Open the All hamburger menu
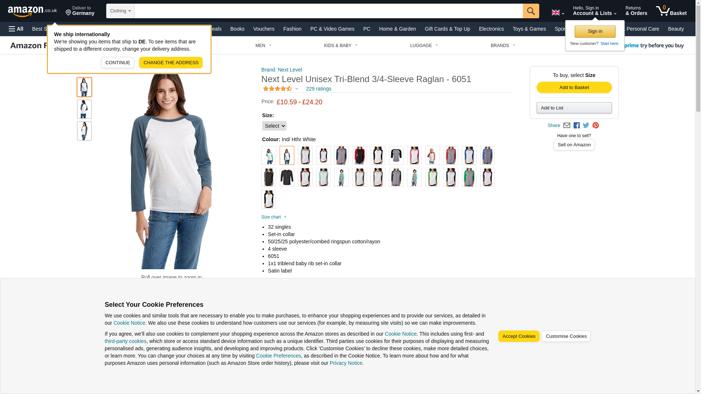The width and height of the screenshot is (701, 394). click(16, 29)
